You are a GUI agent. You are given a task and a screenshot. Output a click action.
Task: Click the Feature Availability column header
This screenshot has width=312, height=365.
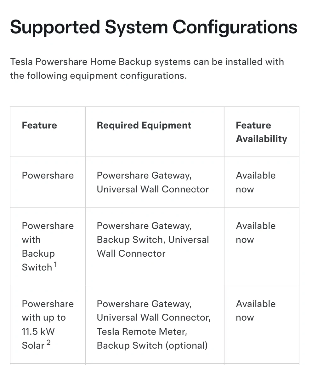[262, 132]
